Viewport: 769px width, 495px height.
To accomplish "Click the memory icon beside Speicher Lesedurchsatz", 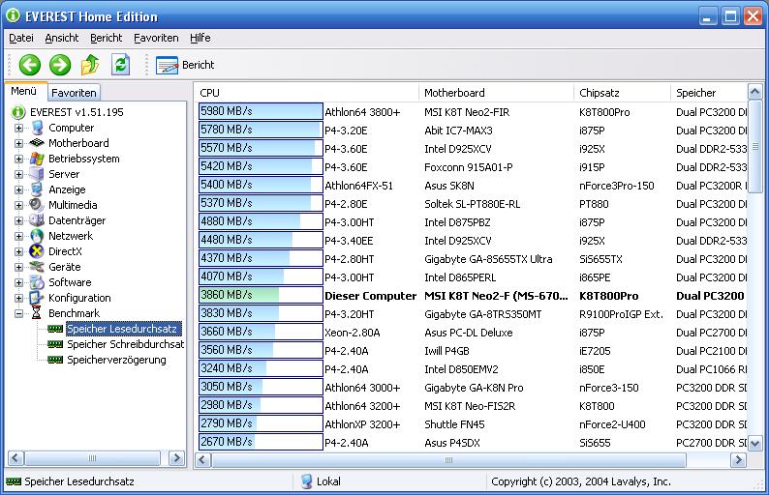I will tap(55, 329).
